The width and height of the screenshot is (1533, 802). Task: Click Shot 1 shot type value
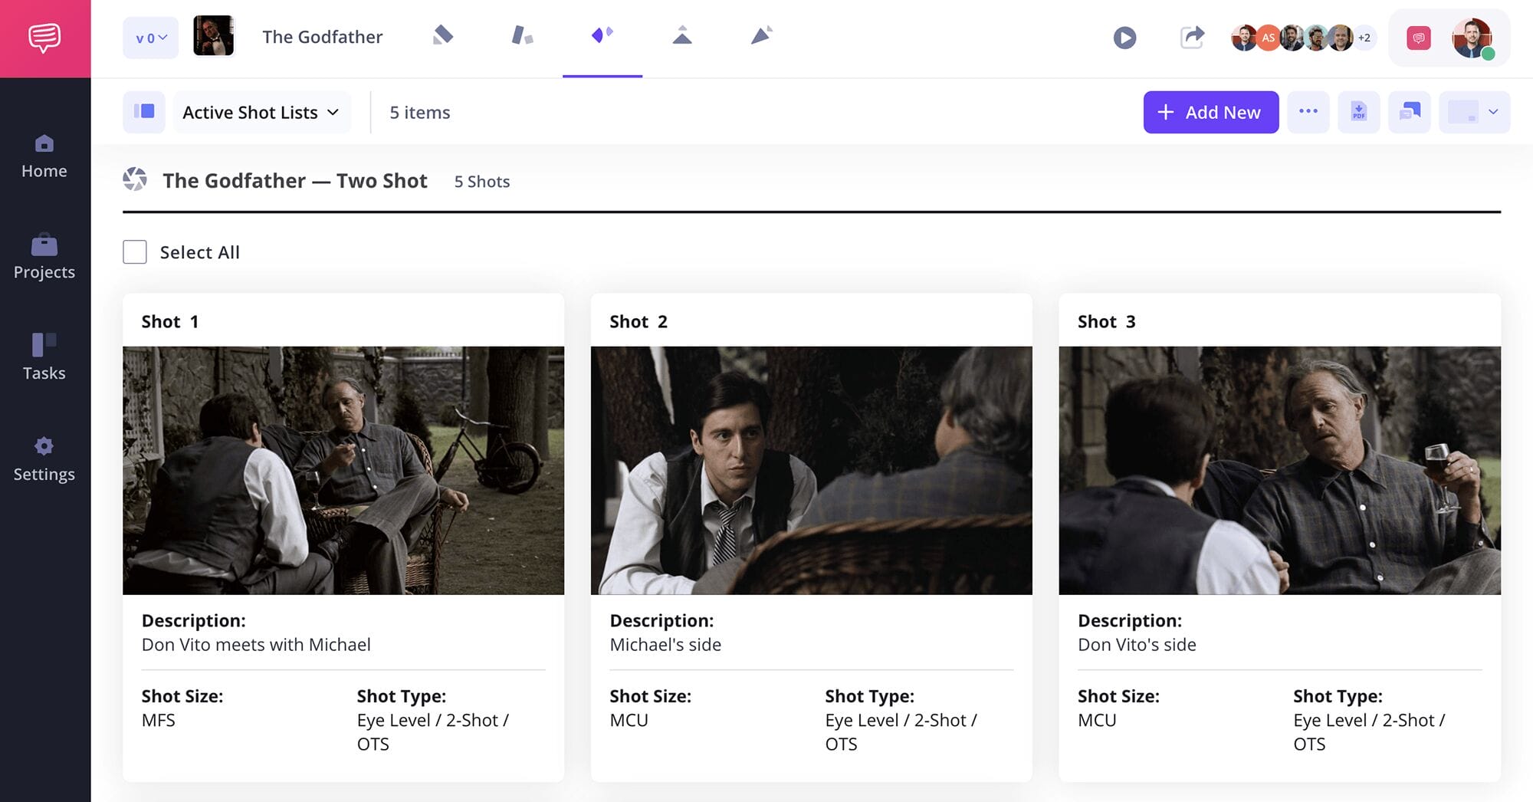(433, 731)
